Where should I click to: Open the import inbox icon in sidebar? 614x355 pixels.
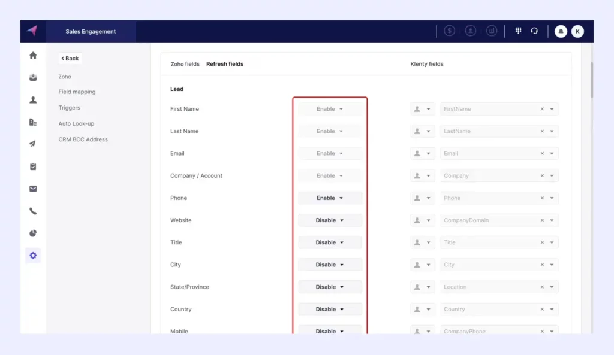point(33,77)
